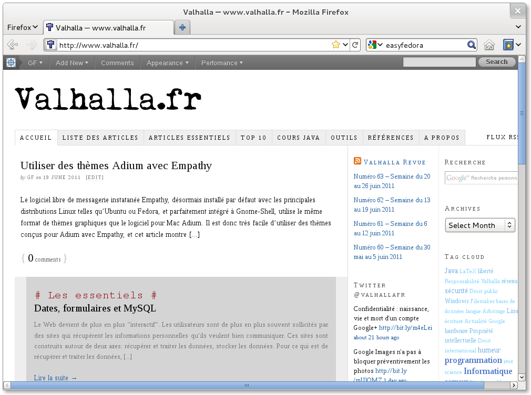Viewport: 531px width, 395px height.
Task: Click the sécurité tag
Action: pos(456,291)
